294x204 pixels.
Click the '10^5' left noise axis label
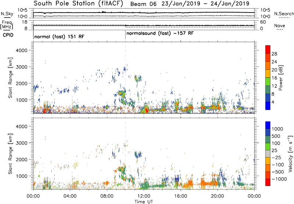click(22, 10)
